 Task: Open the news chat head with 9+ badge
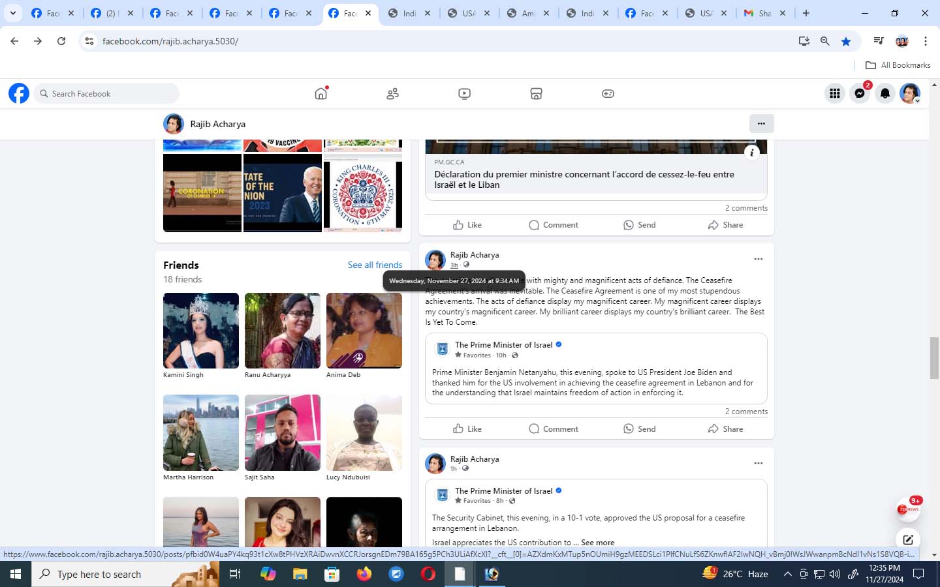point(908,509)
